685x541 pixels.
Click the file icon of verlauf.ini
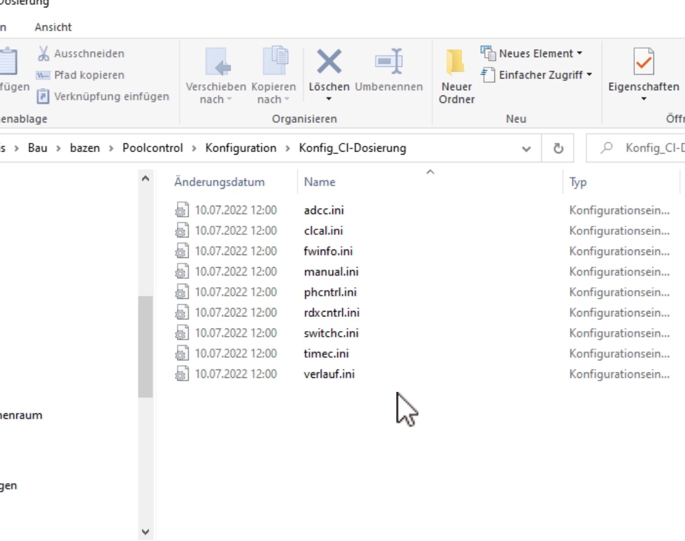(181, 374)
